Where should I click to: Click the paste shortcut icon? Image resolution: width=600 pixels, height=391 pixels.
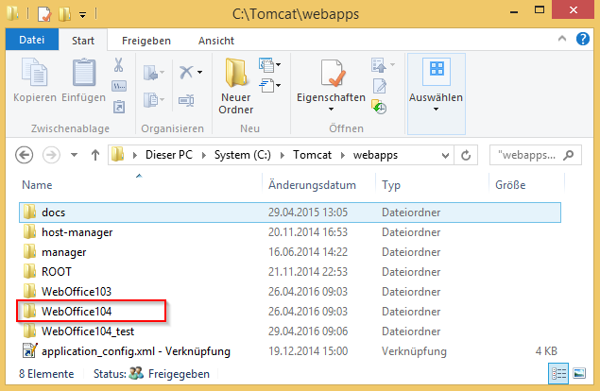point(119,107)
